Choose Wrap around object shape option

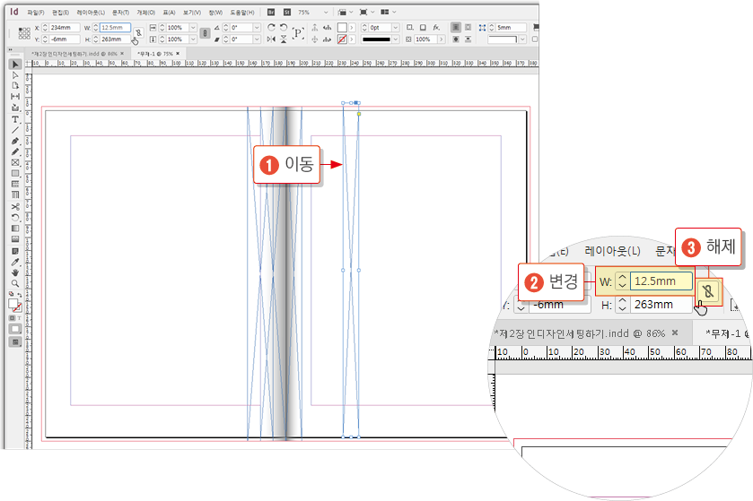[456, 39]
